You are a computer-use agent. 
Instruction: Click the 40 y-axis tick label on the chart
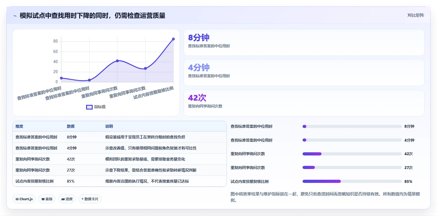click(x=55, y=62)
